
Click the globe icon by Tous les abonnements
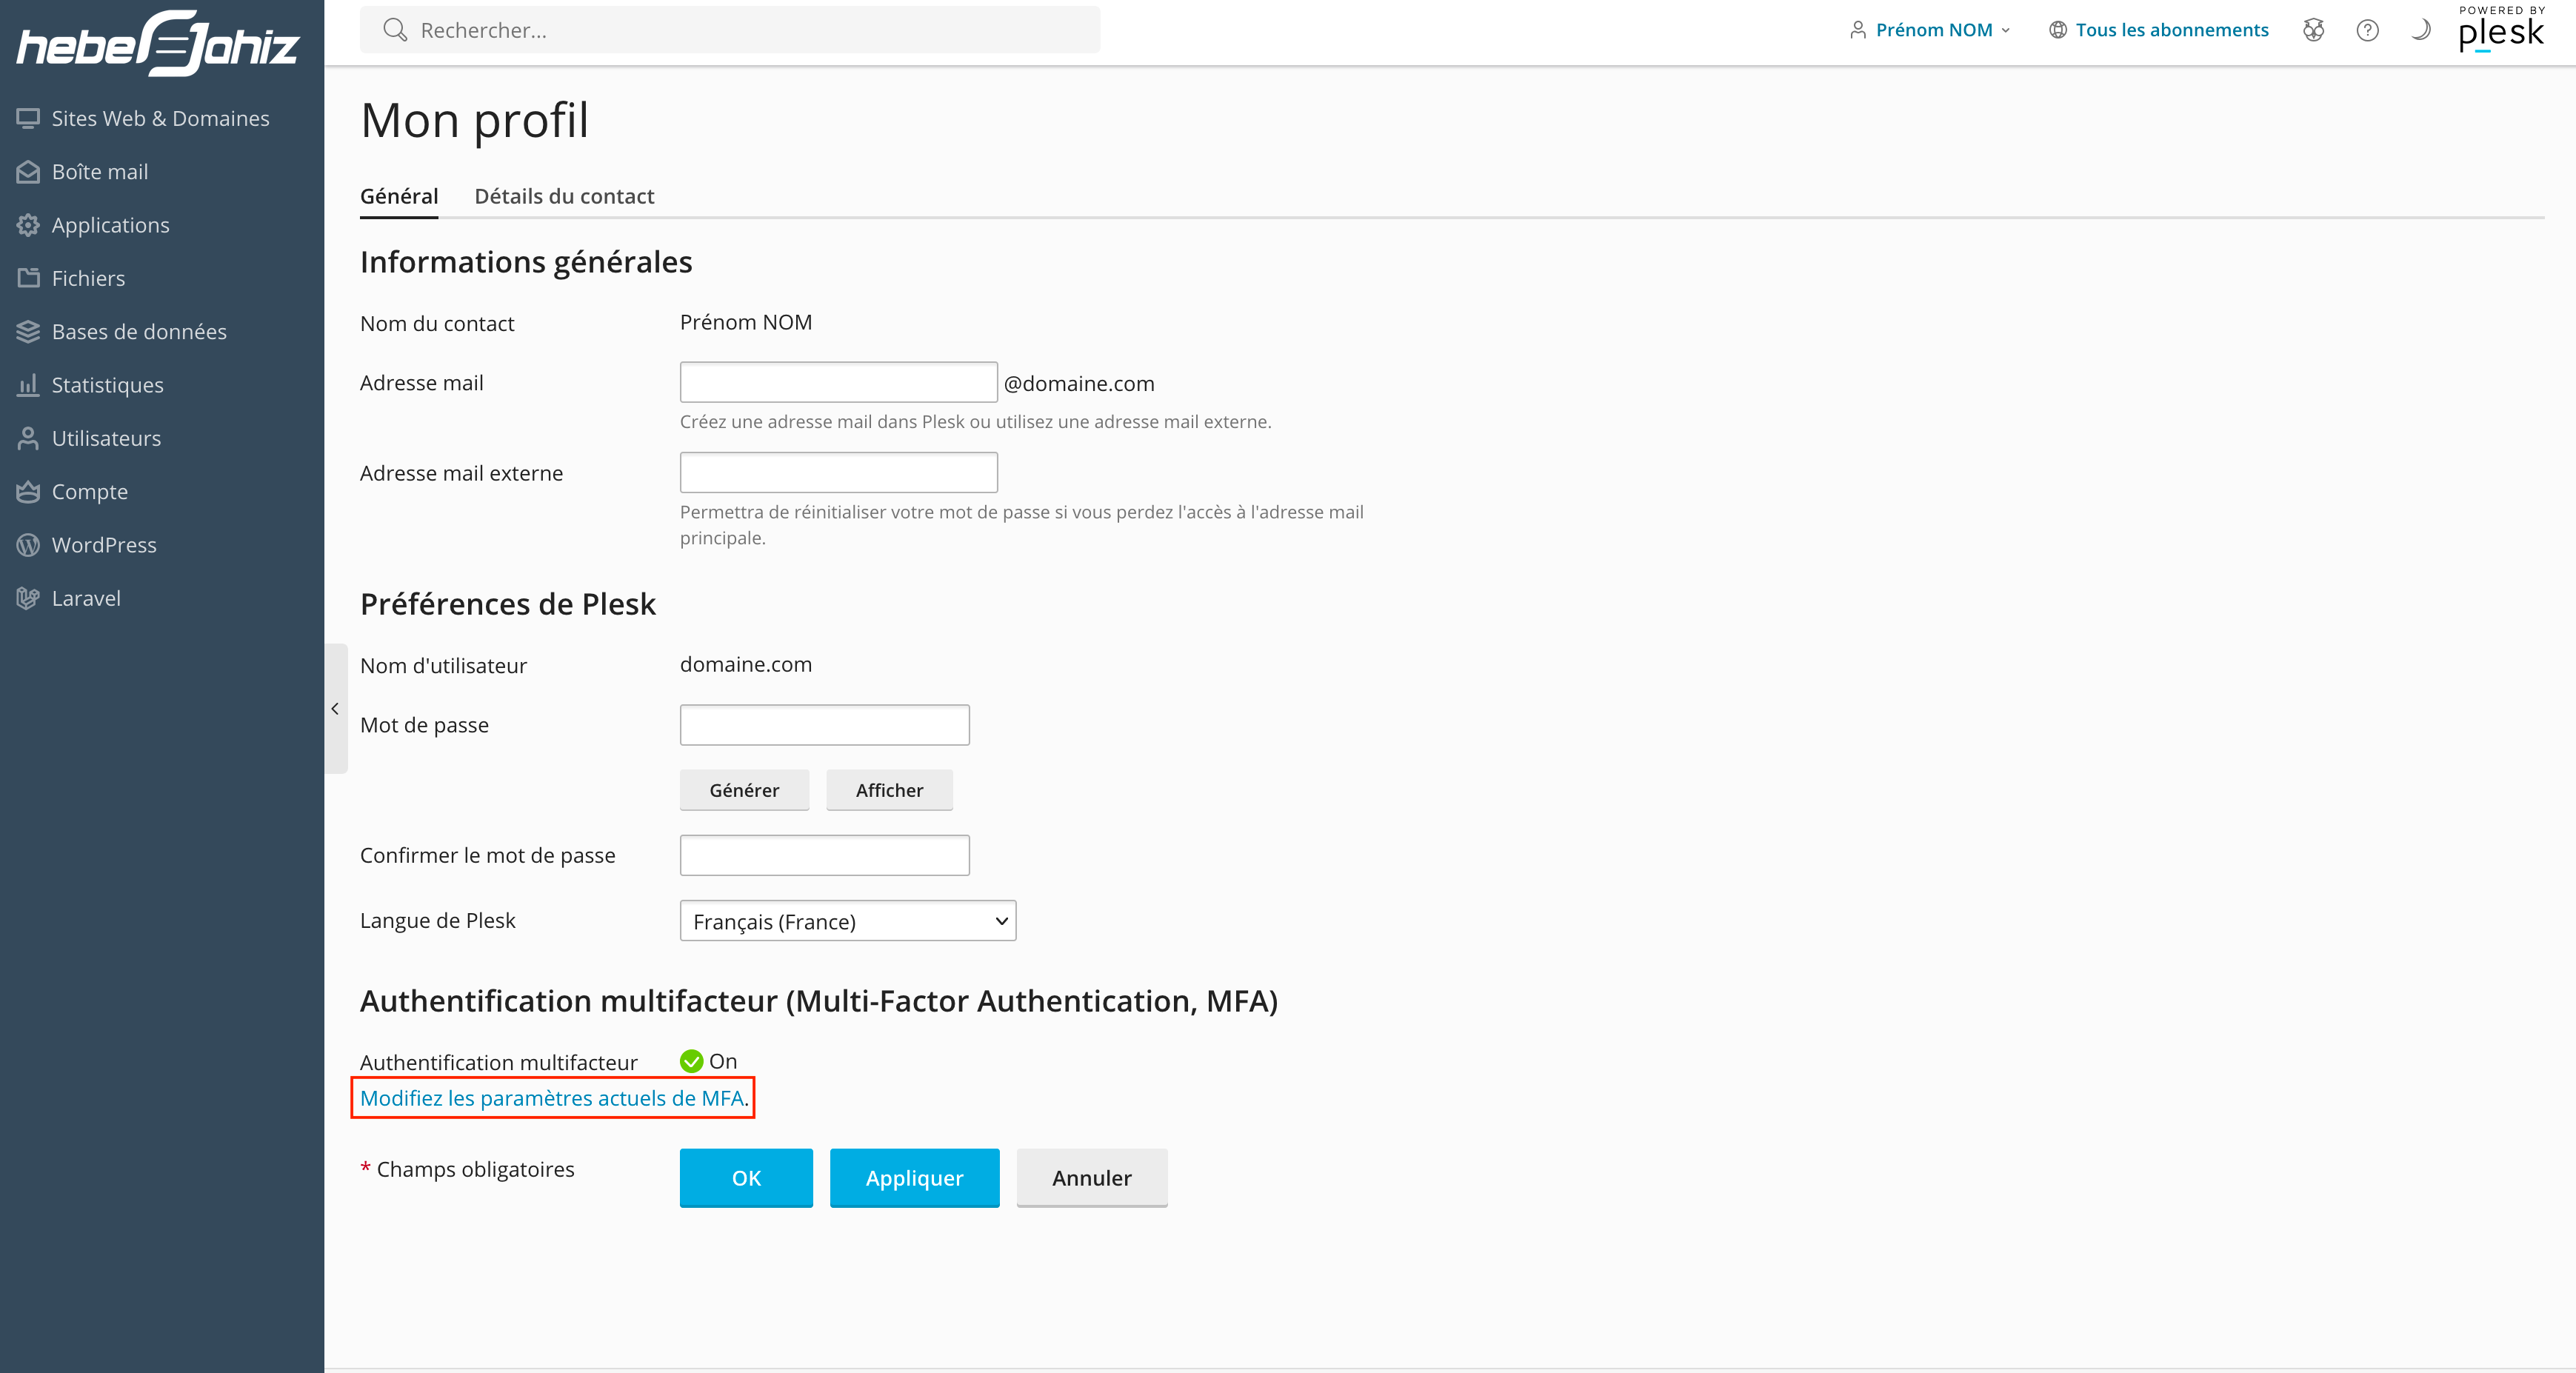tap(2058, 30)
